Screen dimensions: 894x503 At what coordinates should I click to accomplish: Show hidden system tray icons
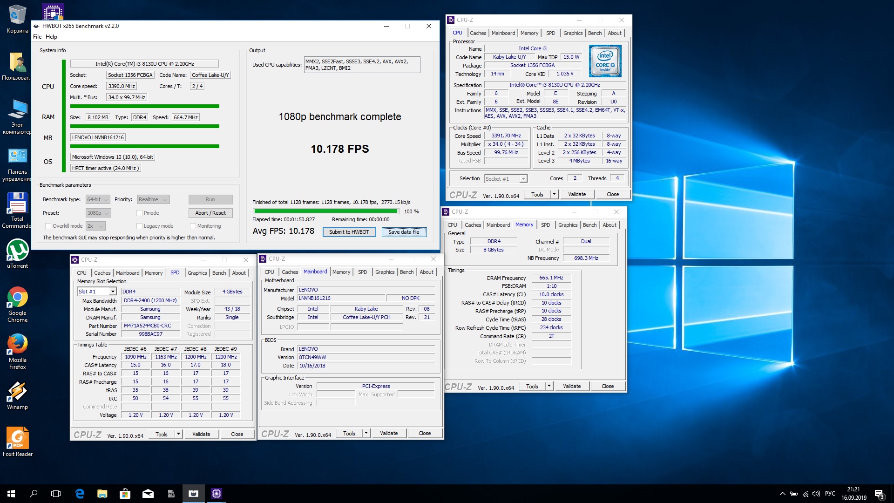pos(782,494)
